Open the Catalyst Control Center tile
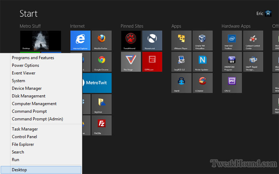 [x=253, y=40]
